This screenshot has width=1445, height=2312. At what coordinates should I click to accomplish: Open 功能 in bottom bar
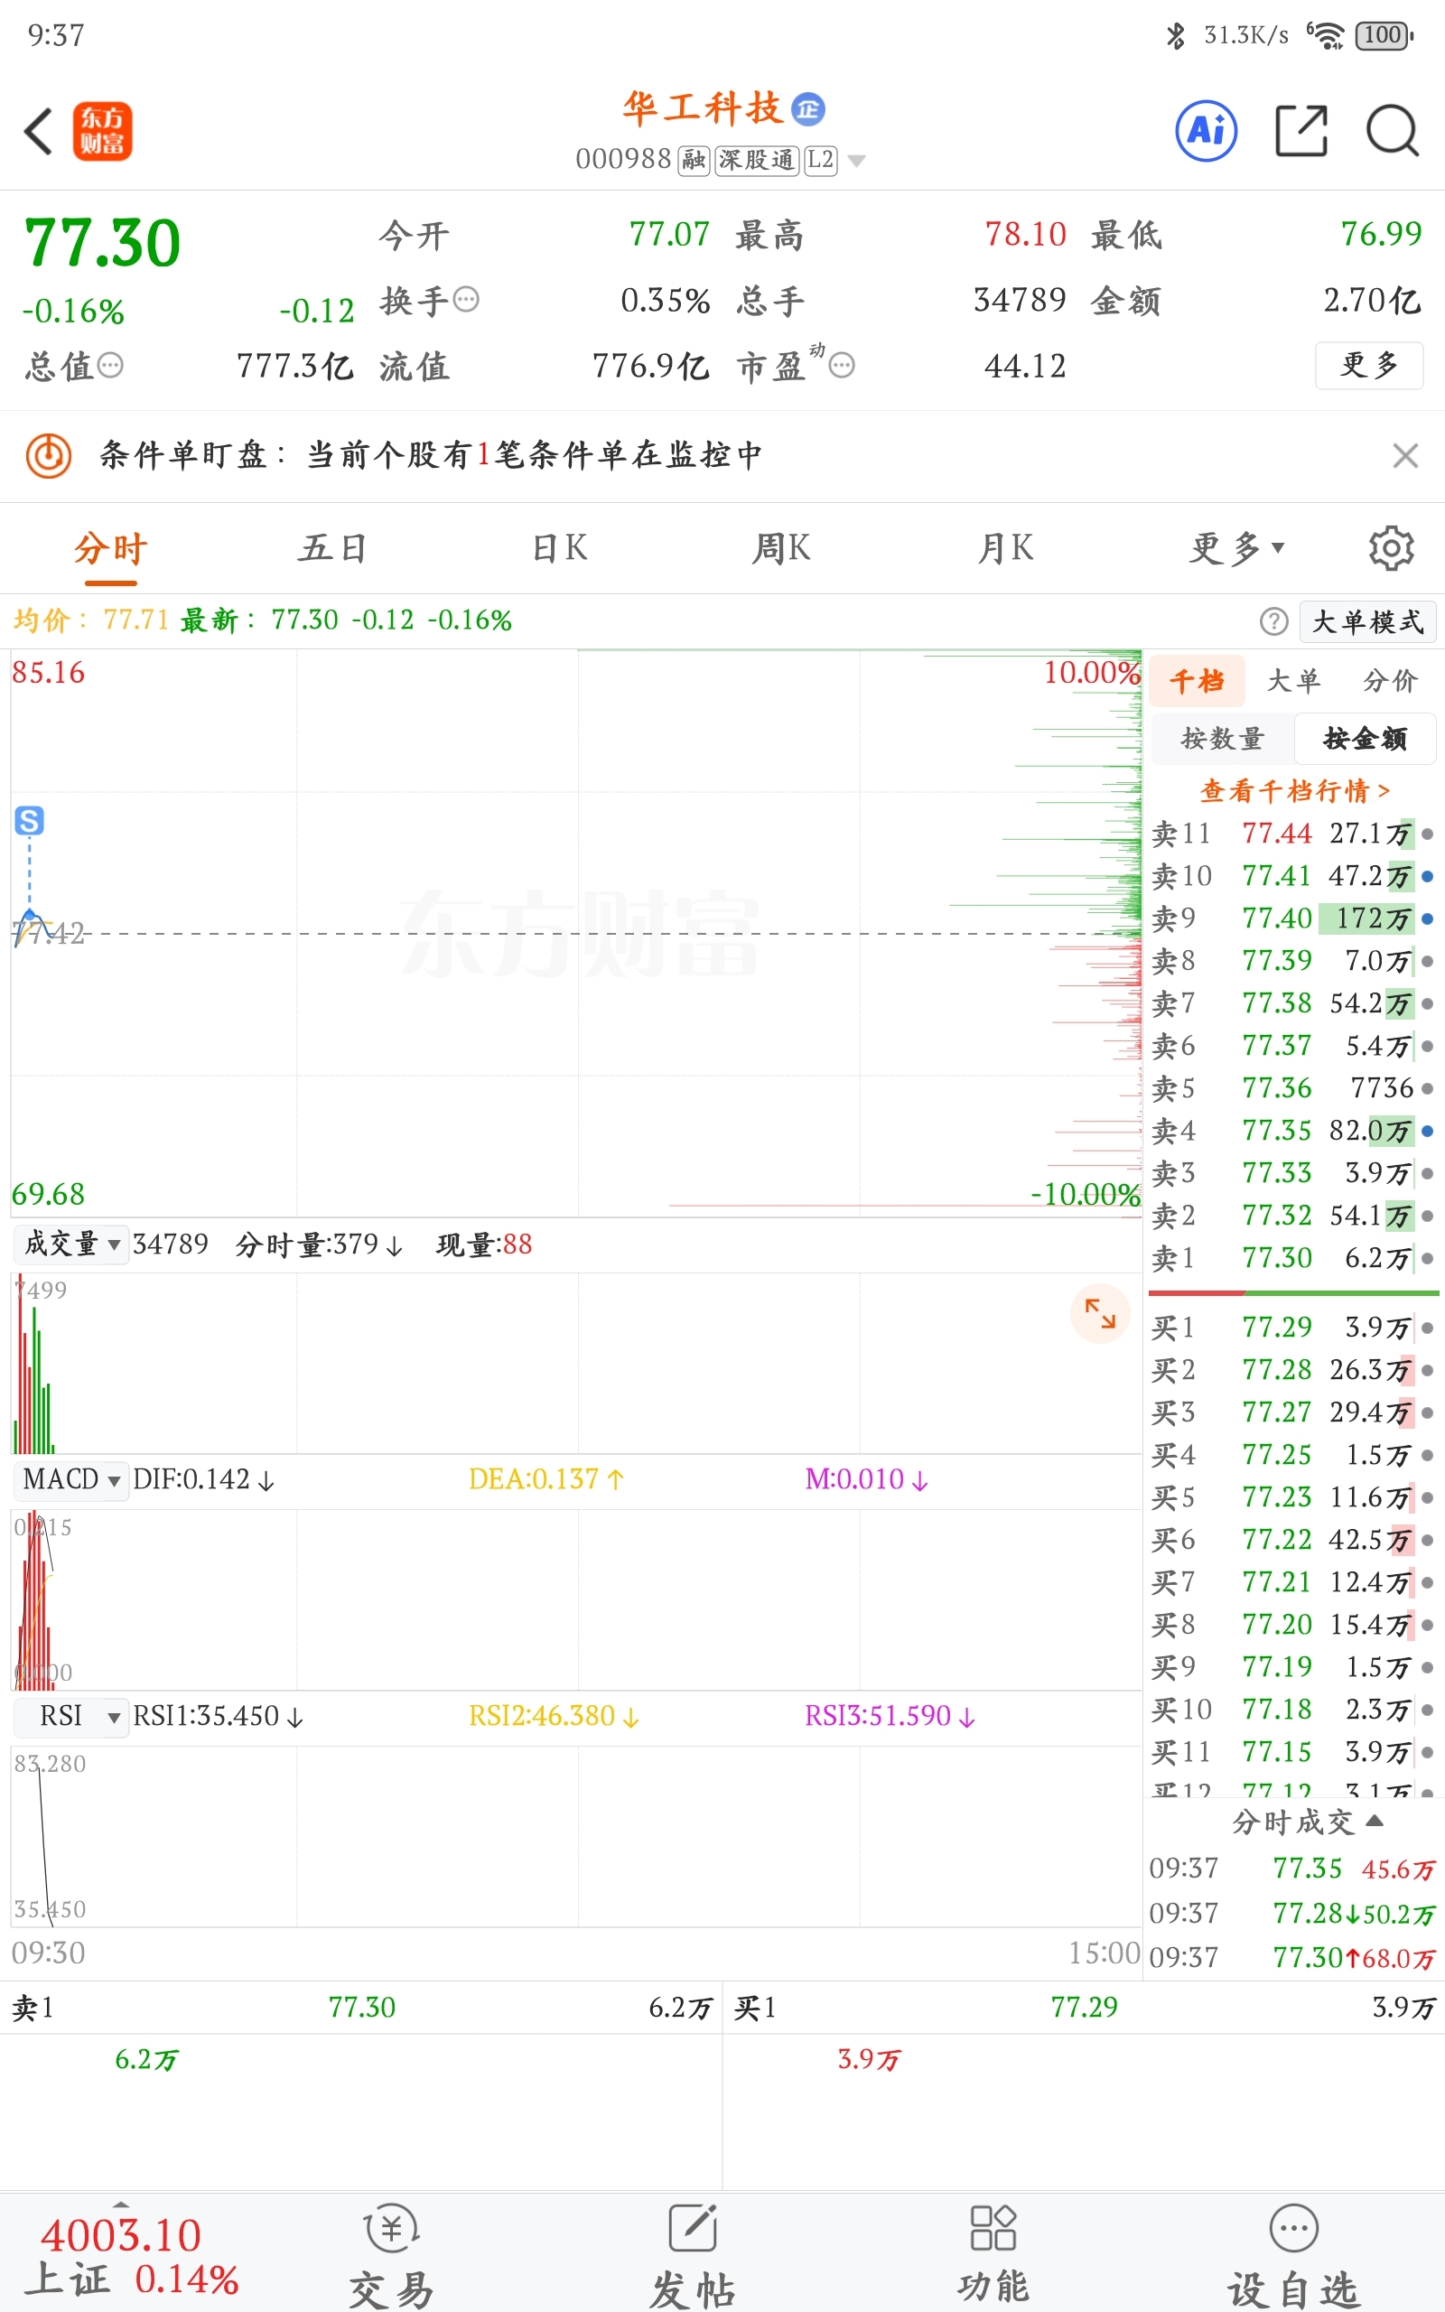pyautogui.click(x=994, y=2257)
